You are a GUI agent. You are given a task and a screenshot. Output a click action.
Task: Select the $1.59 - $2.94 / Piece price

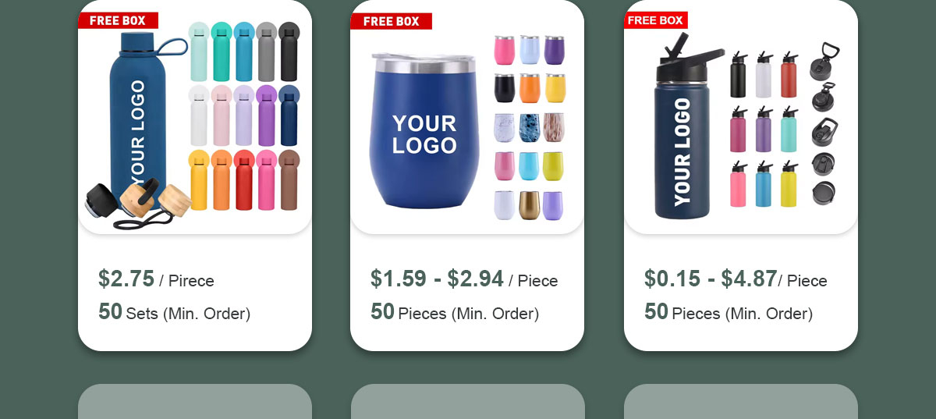tap(464, 279)
